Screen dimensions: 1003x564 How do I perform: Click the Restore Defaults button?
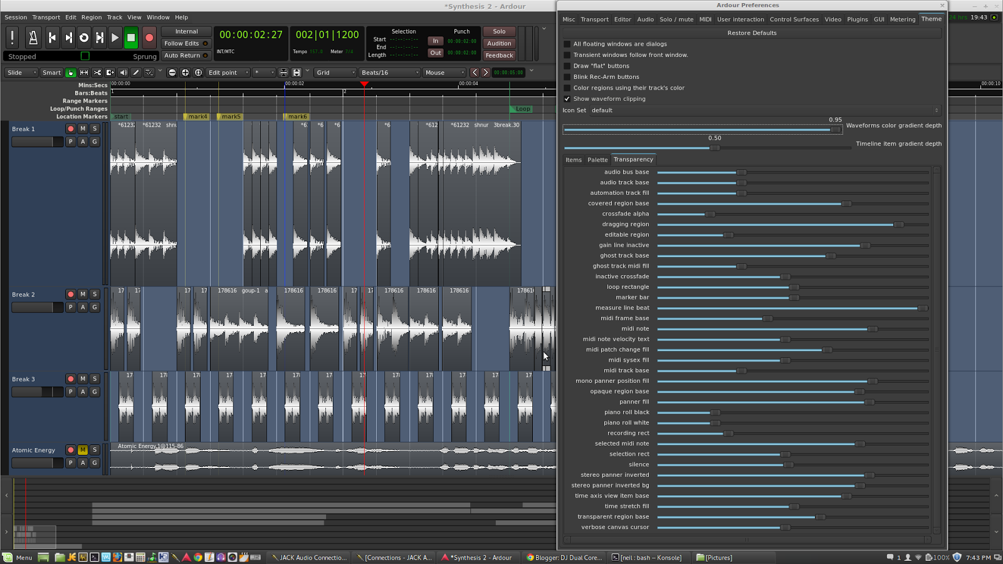tap(752, 33)
